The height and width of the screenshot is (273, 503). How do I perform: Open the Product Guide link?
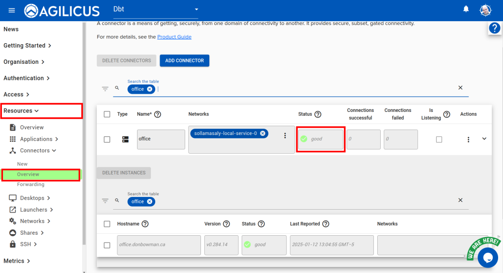[174, 37]
